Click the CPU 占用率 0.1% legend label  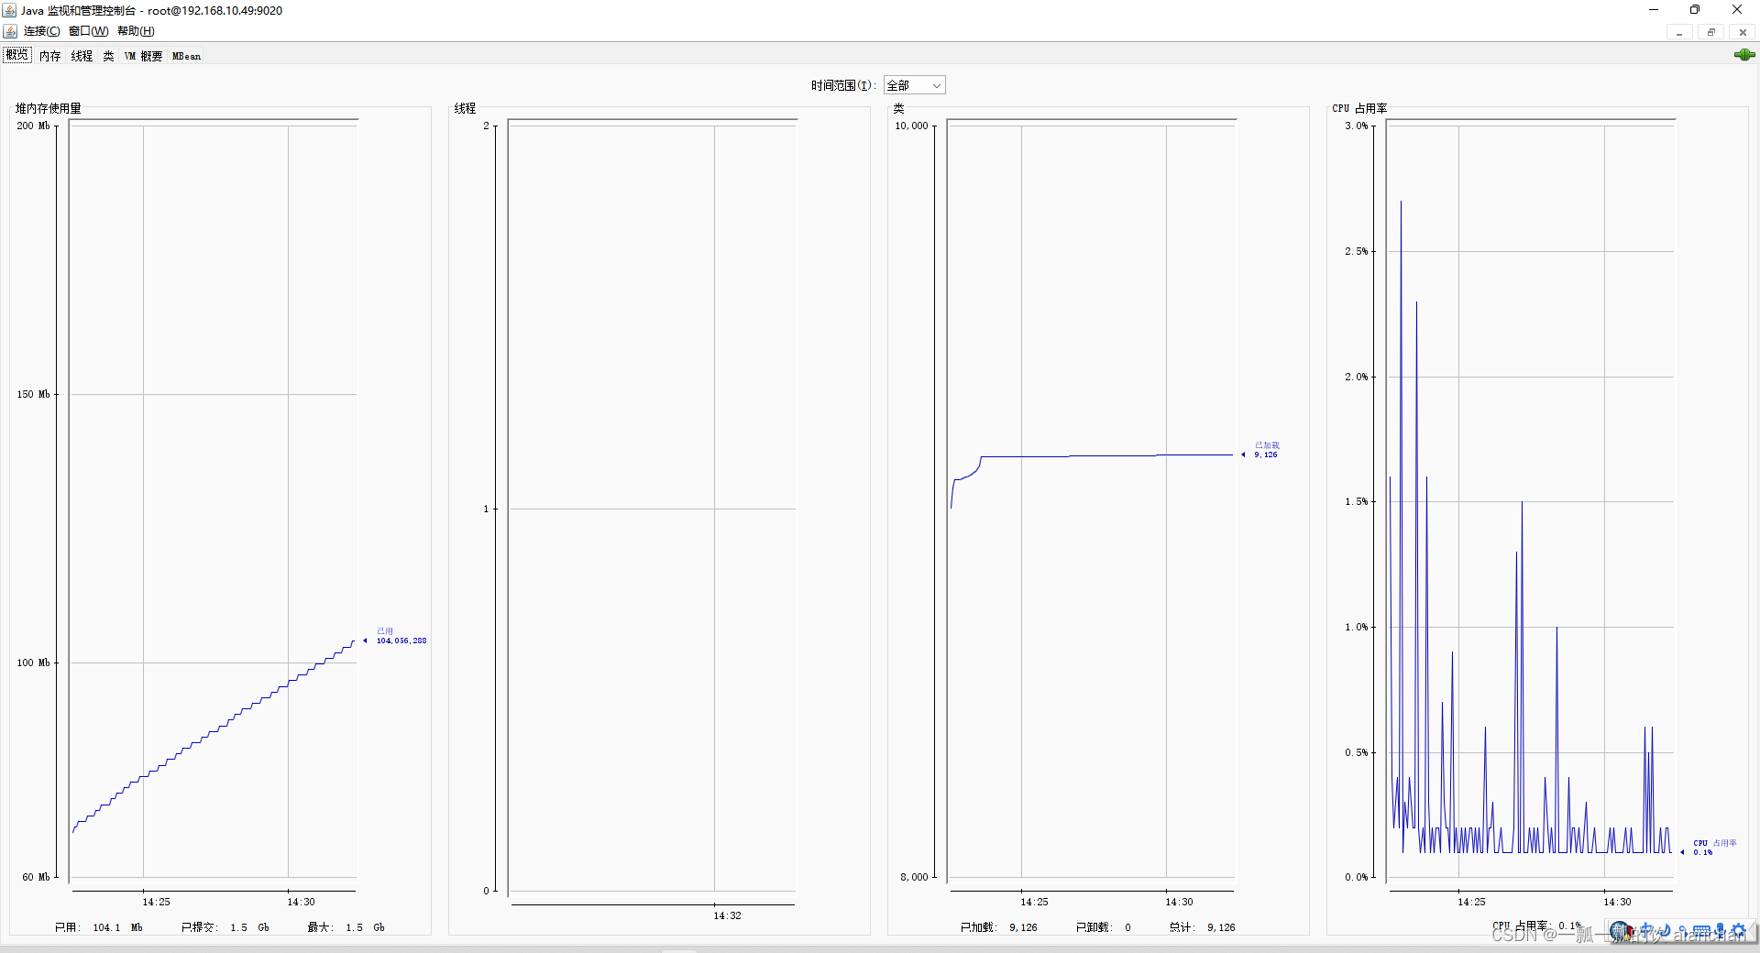[x=1714, y=848]
